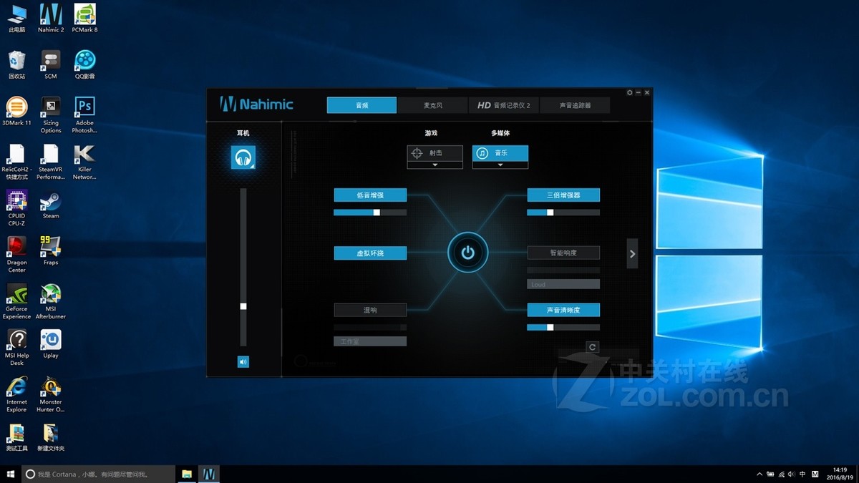Expand the right panel with the chevron arrow
Screen dimensions: 859x483
coord(631,253)
